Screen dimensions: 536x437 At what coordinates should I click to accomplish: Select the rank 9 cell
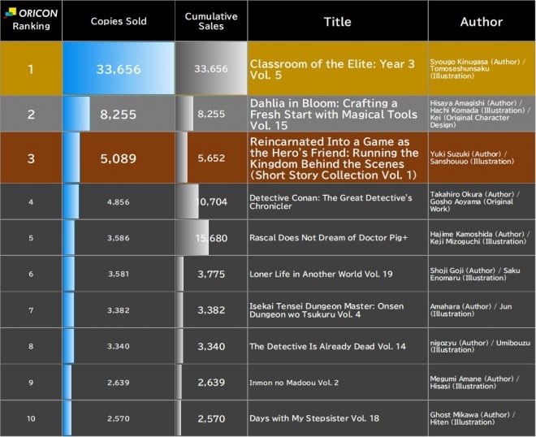pos(31,383)
